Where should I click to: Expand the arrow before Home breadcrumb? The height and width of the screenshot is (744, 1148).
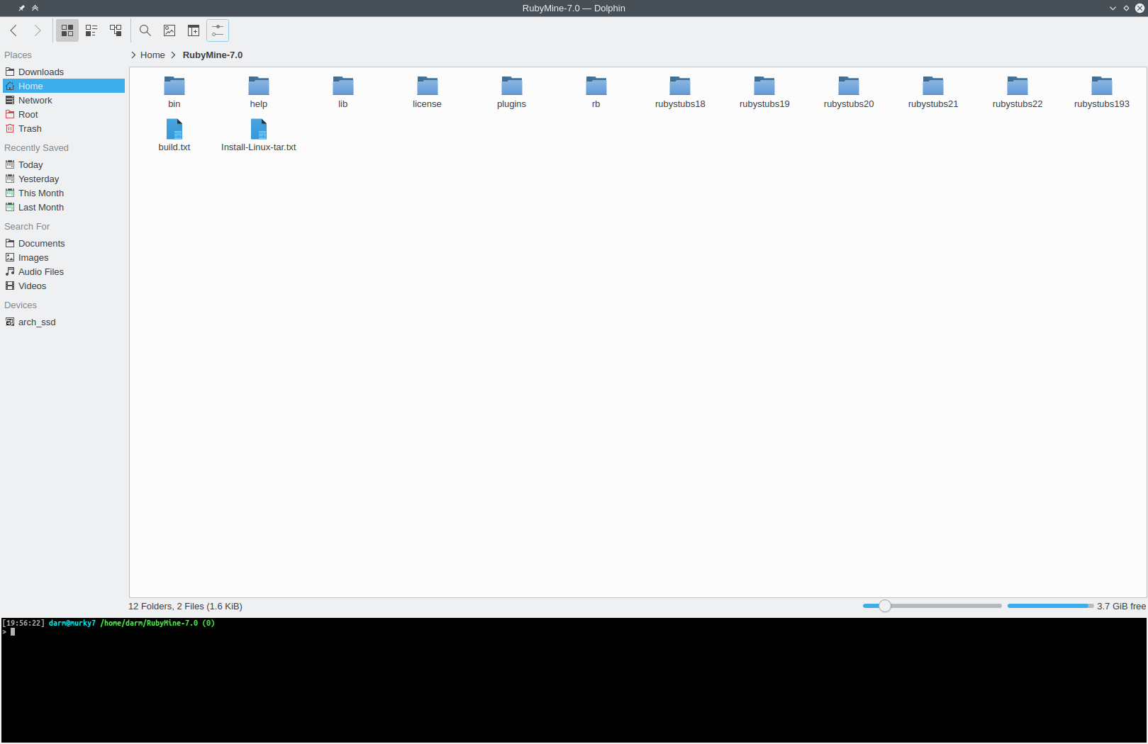[133, 55]
